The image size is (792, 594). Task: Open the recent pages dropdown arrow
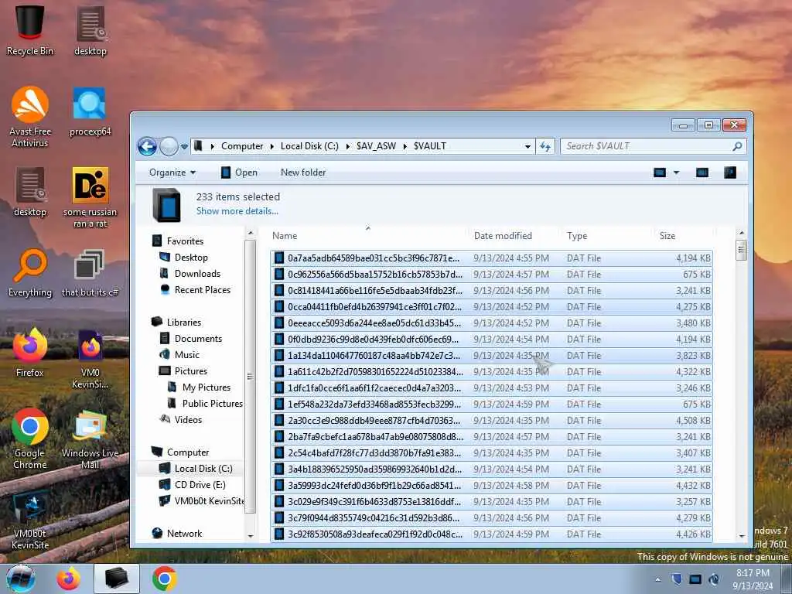pos(184,146)
